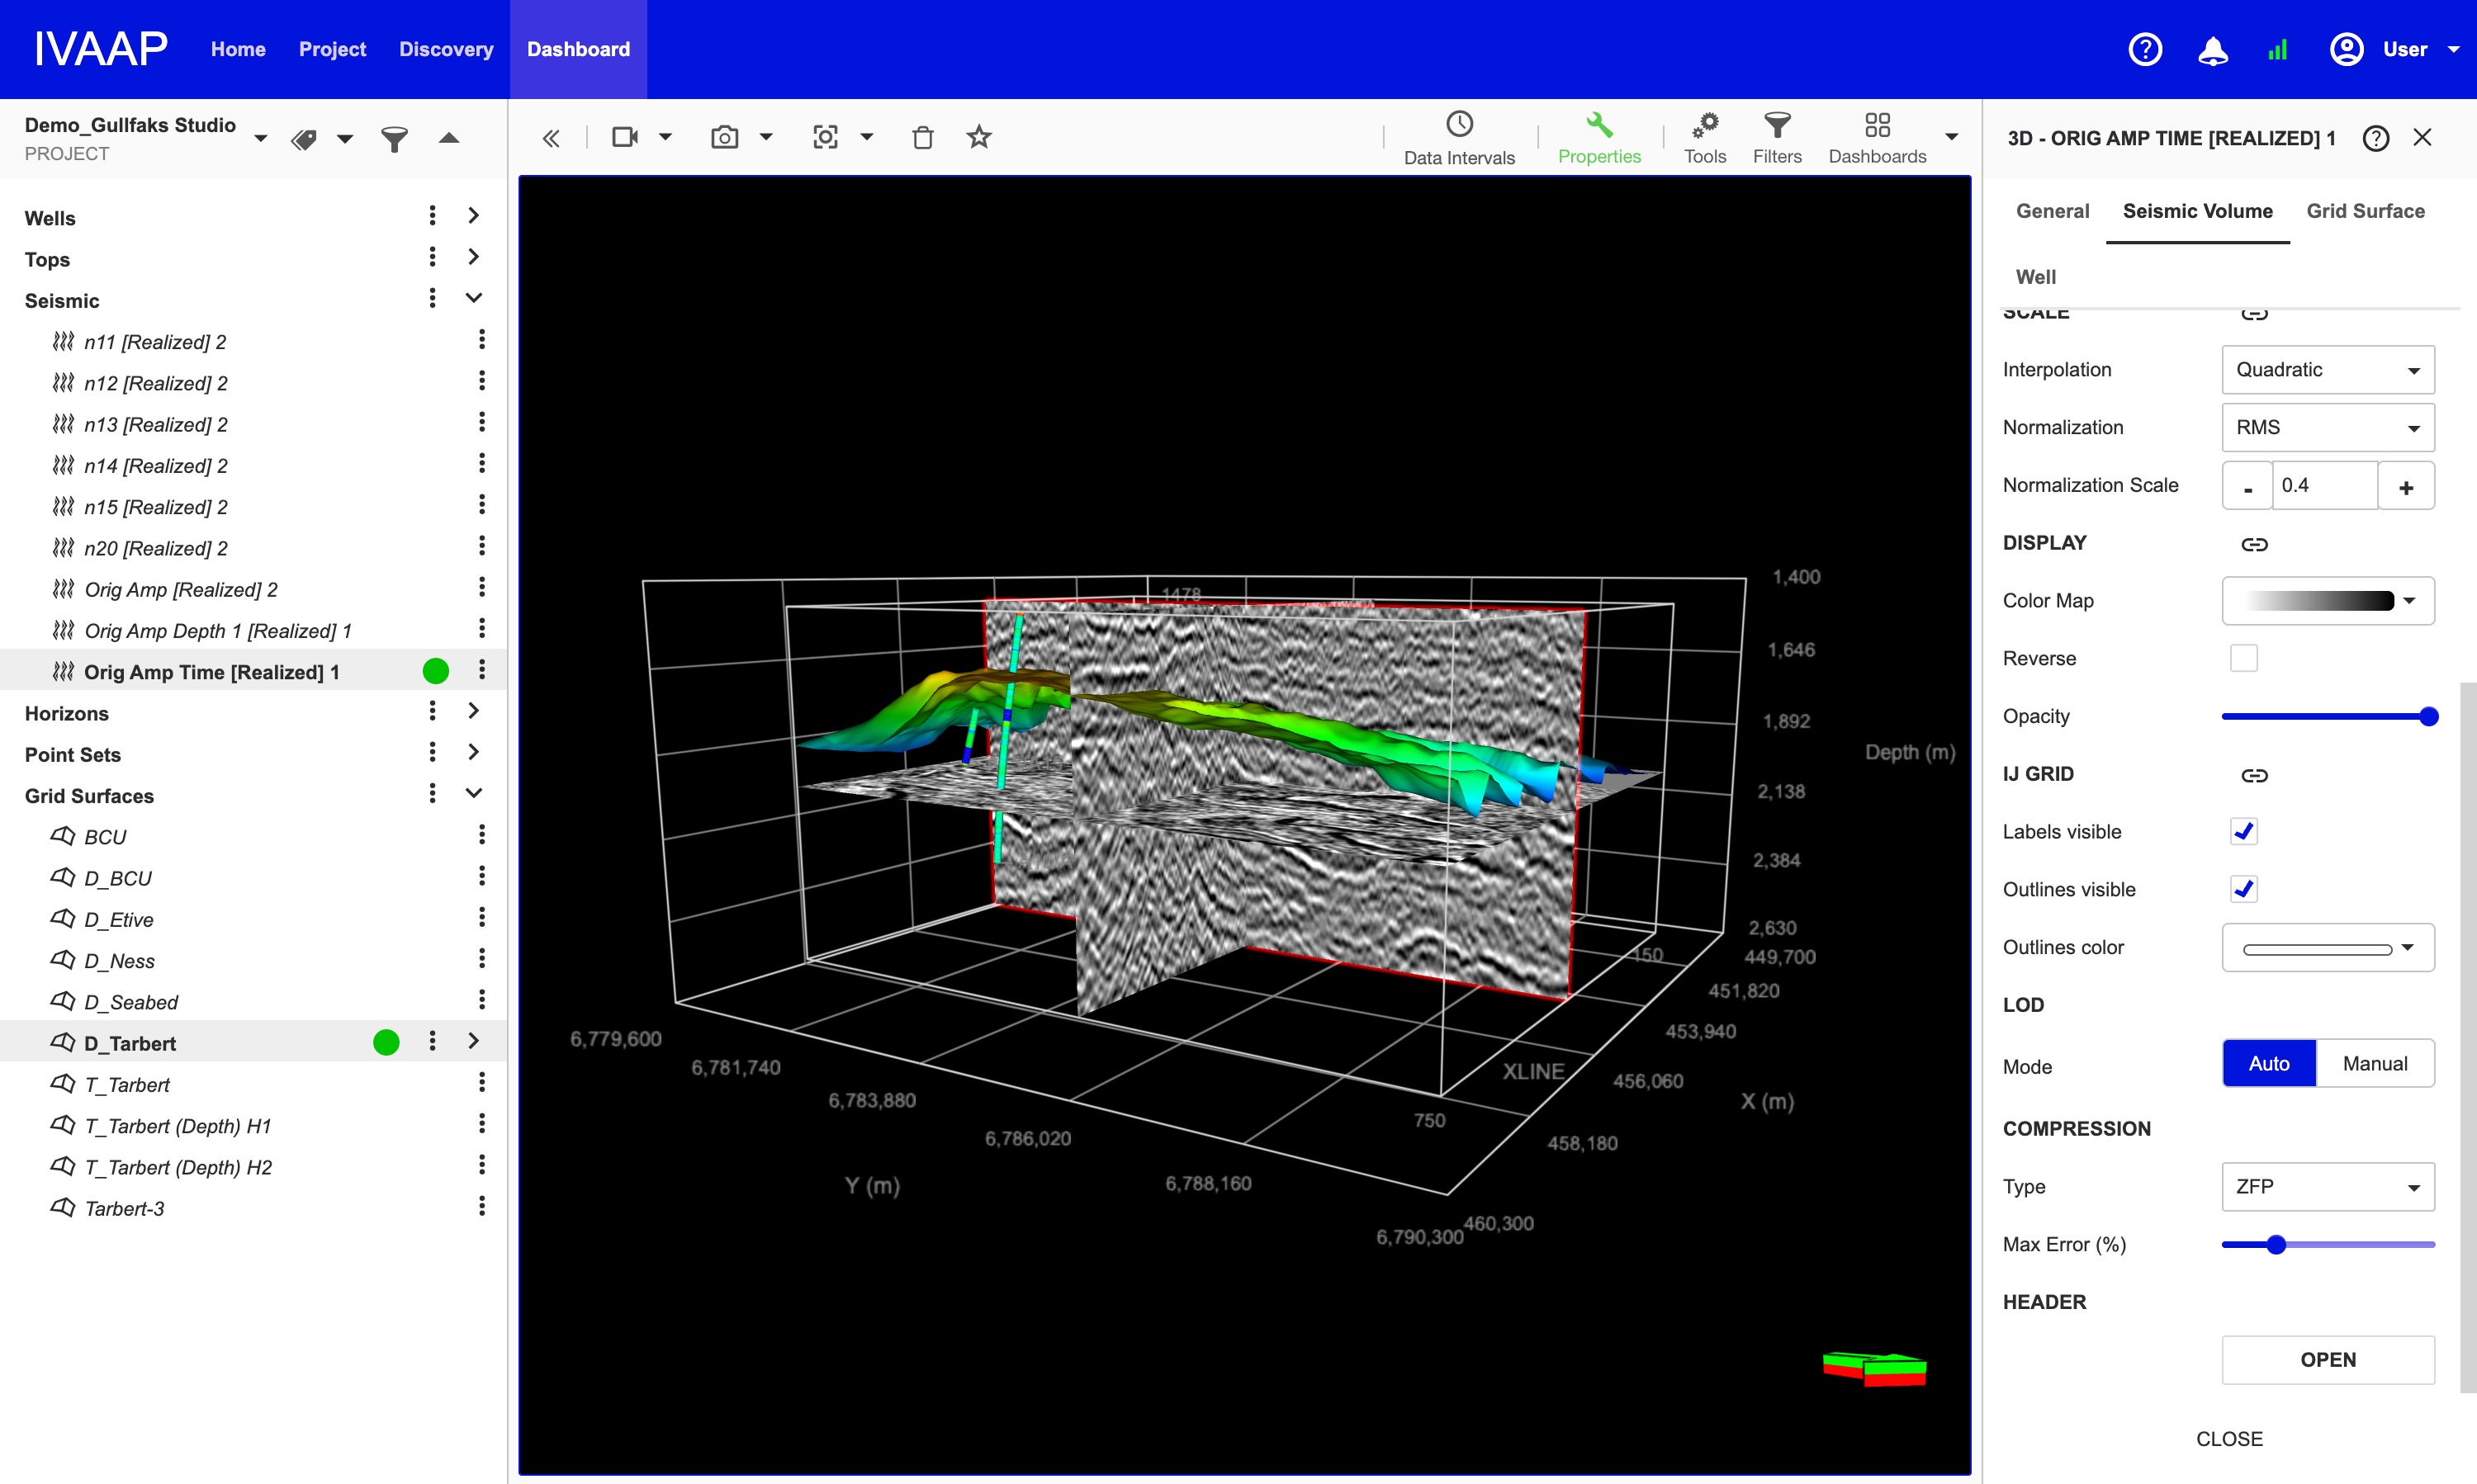Expand the Wells tree section
Image resolution: width=2477 pixels, height=1484 pixels.
tap(473, 216)
